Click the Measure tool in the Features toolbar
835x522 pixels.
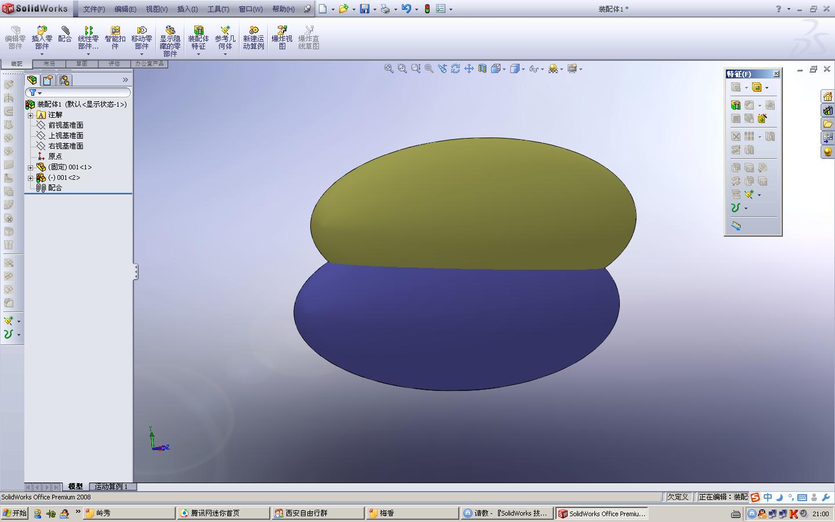tap(736, 226)
